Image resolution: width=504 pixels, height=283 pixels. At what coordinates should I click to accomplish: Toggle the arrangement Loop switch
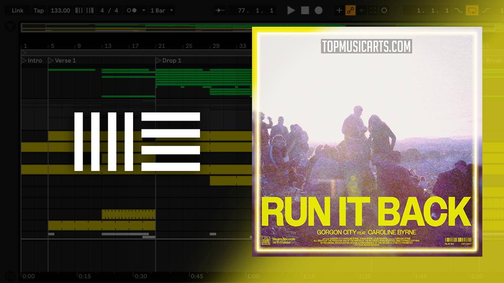[472, 11]
